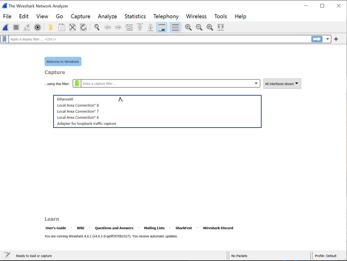Click the Find a packet magnifier icon
The height and width of the screenshot is (261, 347).
tap(97, 27)
